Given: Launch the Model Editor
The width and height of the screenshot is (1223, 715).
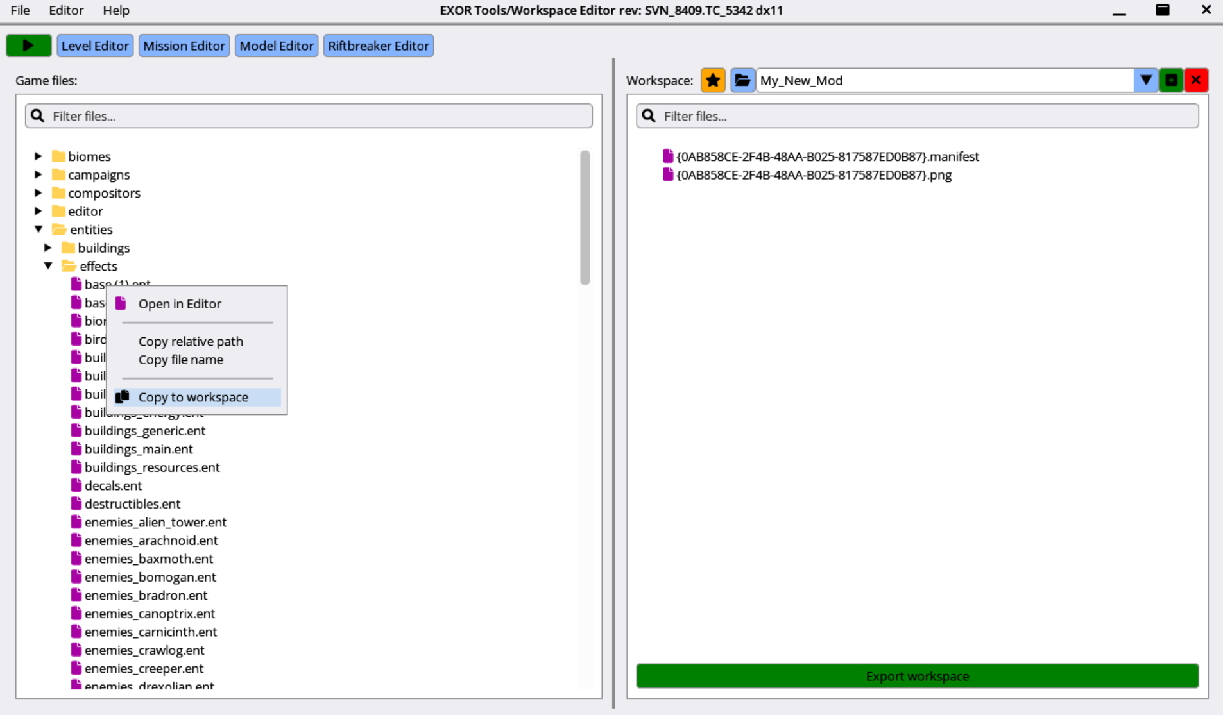Looking at the screenshot, I should (x=277, y=46).
